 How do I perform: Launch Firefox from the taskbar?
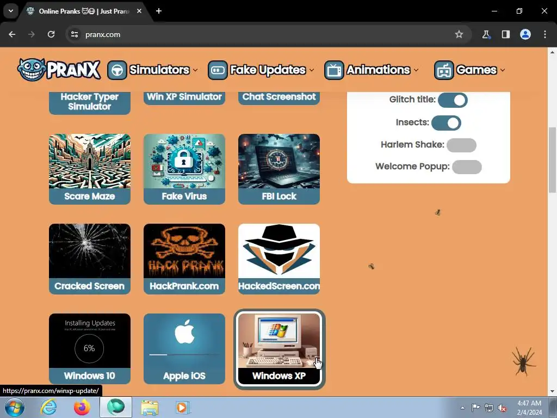(x=82, y=407)
